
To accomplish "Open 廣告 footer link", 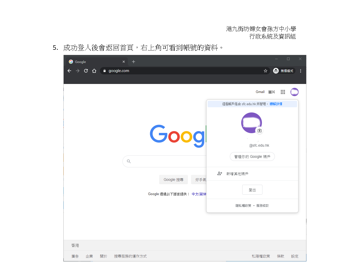I will (75, 256).
